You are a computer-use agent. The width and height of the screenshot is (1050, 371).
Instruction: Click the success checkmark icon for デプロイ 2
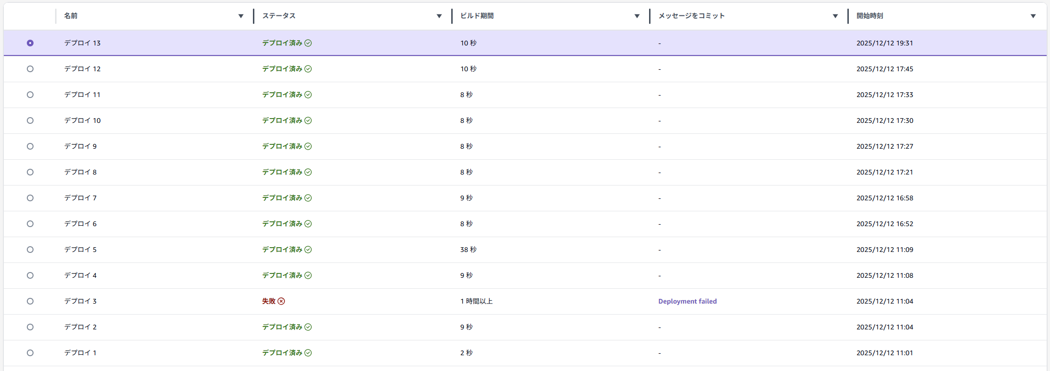(x=308, y=327)
